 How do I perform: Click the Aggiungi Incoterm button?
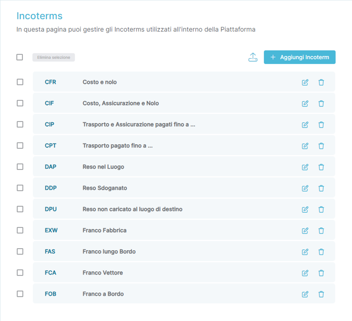[x=299, y=57]
